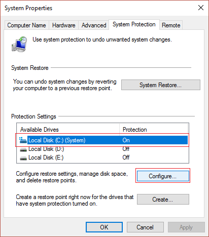The width and height of the screenshot is (209, 237).
Task: Click the Protection Settings section label
Action: (x=33, y=116)
